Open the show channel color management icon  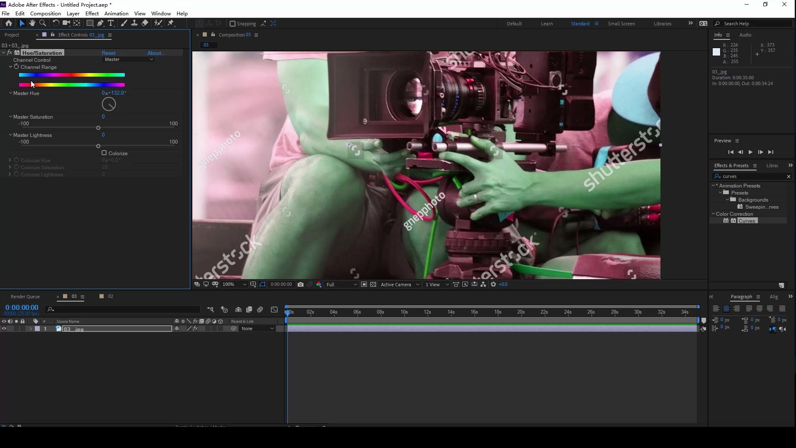click(319, 285)
